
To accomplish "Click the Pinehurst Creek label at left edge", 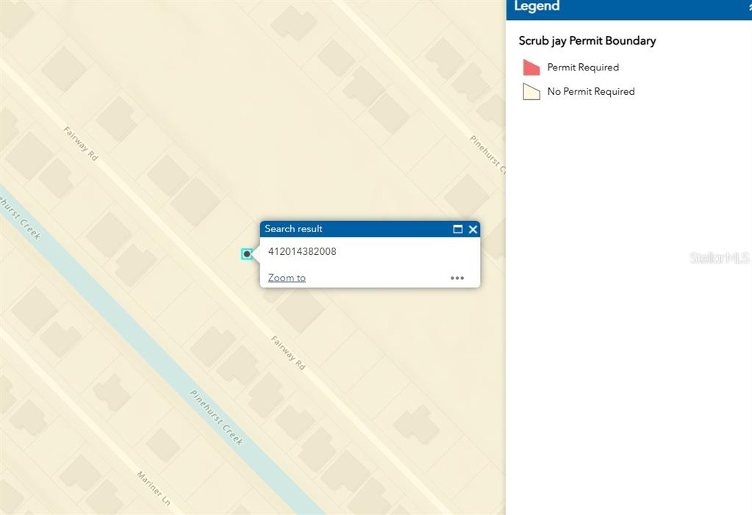I will pos(20,217).
